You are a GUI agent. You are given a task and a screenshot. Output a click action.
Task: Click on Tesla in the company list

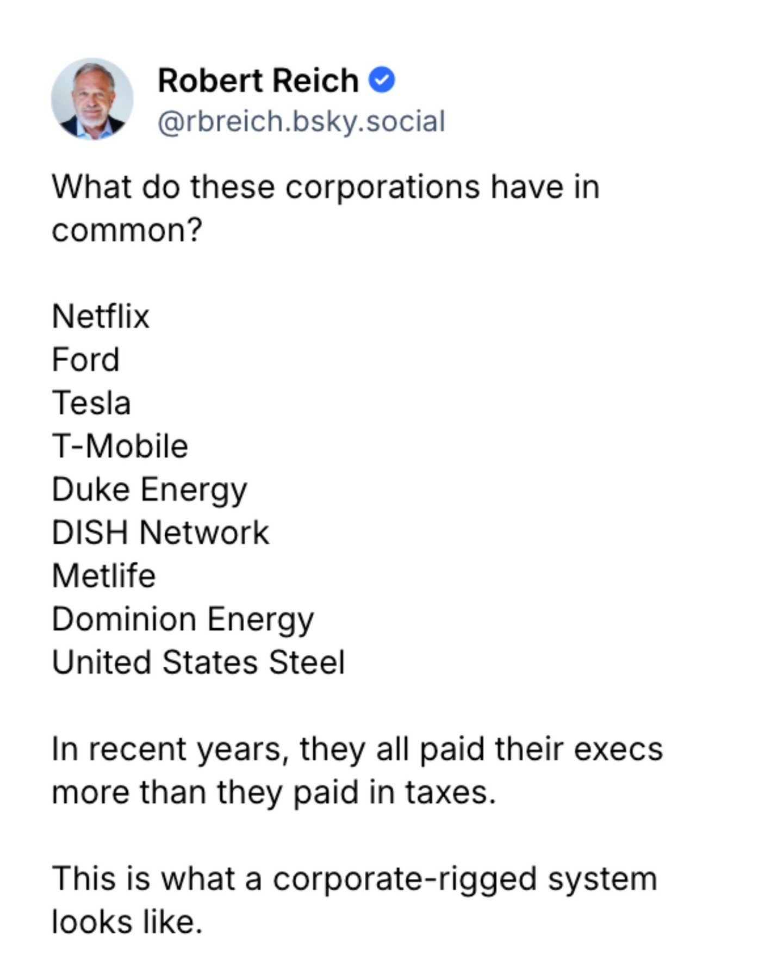pyautogui.click(x=91, y=403)
